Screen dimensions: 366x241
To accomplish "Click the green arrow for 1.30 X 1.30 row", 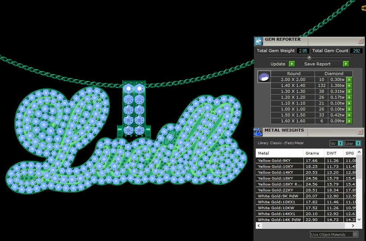I will tap(349, 92).
